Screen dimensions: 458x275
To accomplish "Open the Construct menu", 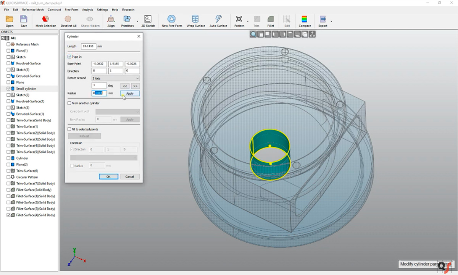I will pyautogui.click(x=54, y=10).
